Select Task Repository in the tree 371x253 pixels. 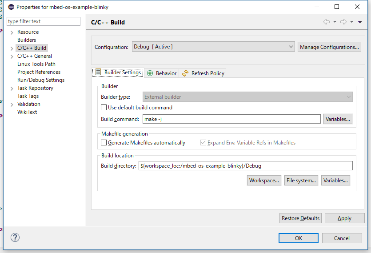[x=35, y=88]
